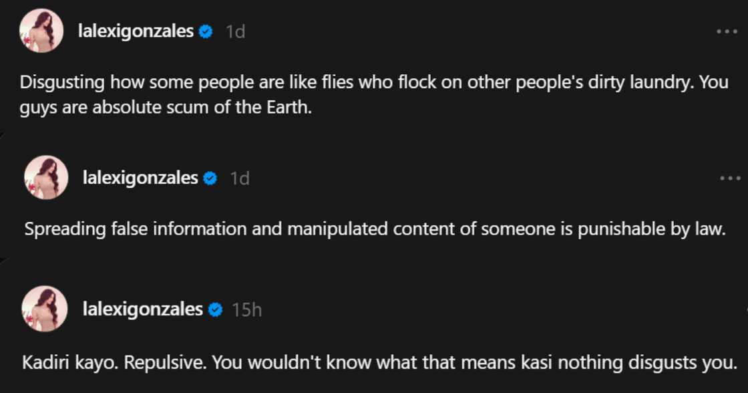This screenshot has width=748, height=393.
Task: Click lalexigonzales username on the second post
Action: pyautogui.click(x=140, y=178)
